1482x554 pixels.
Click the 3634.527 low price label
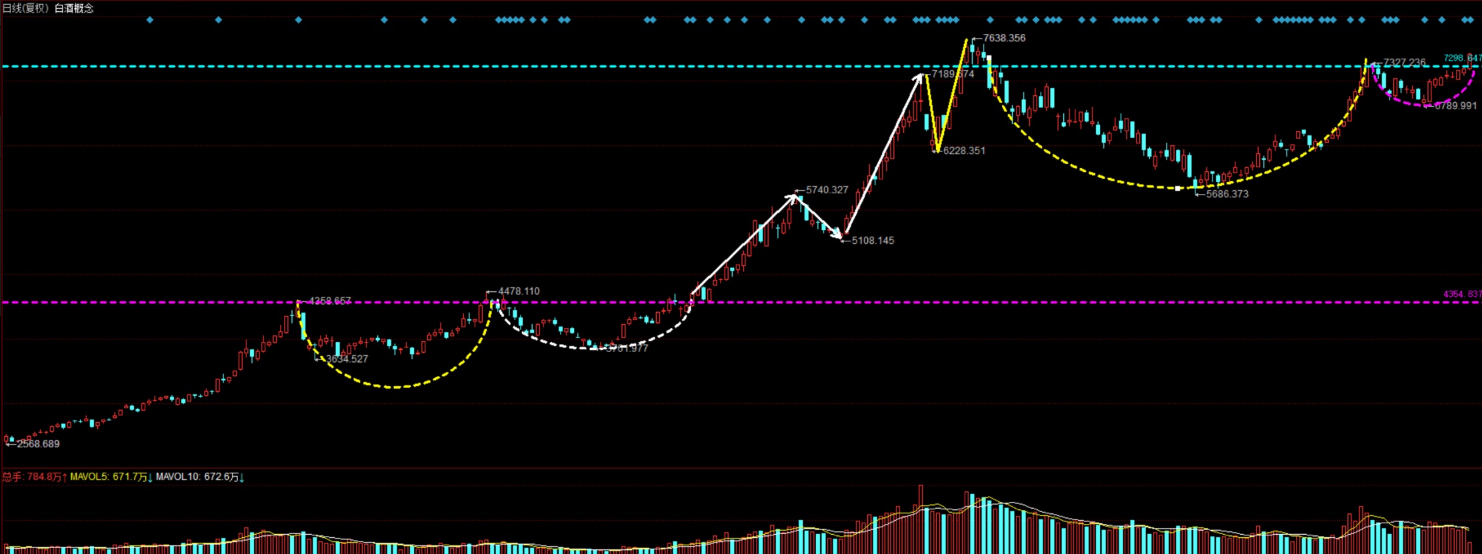point(347,359)
